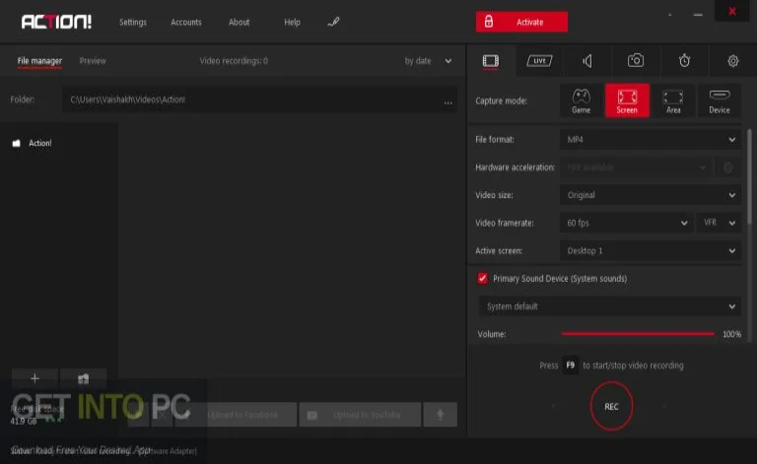
Task: Click the folder browse ellipsis icon
Action: coord(447,100)
